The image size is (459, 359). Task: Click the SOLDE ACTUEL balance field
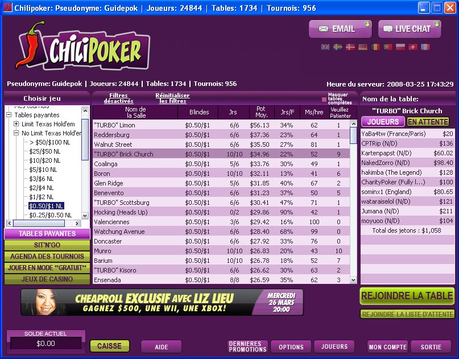tap(46, 343)
